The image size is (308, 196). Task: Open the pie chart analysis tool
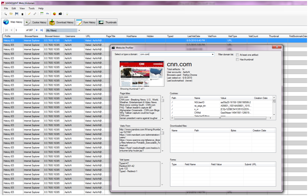click(55, 14)
